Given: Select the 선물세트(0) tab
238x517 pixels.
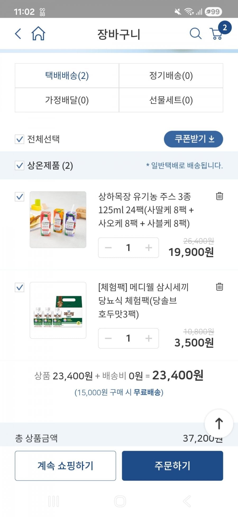Looking at the screenshot, I should [171, 100].
